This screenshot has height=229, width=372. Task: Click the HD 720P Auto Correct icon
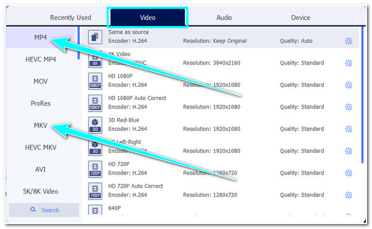point(95,191)
